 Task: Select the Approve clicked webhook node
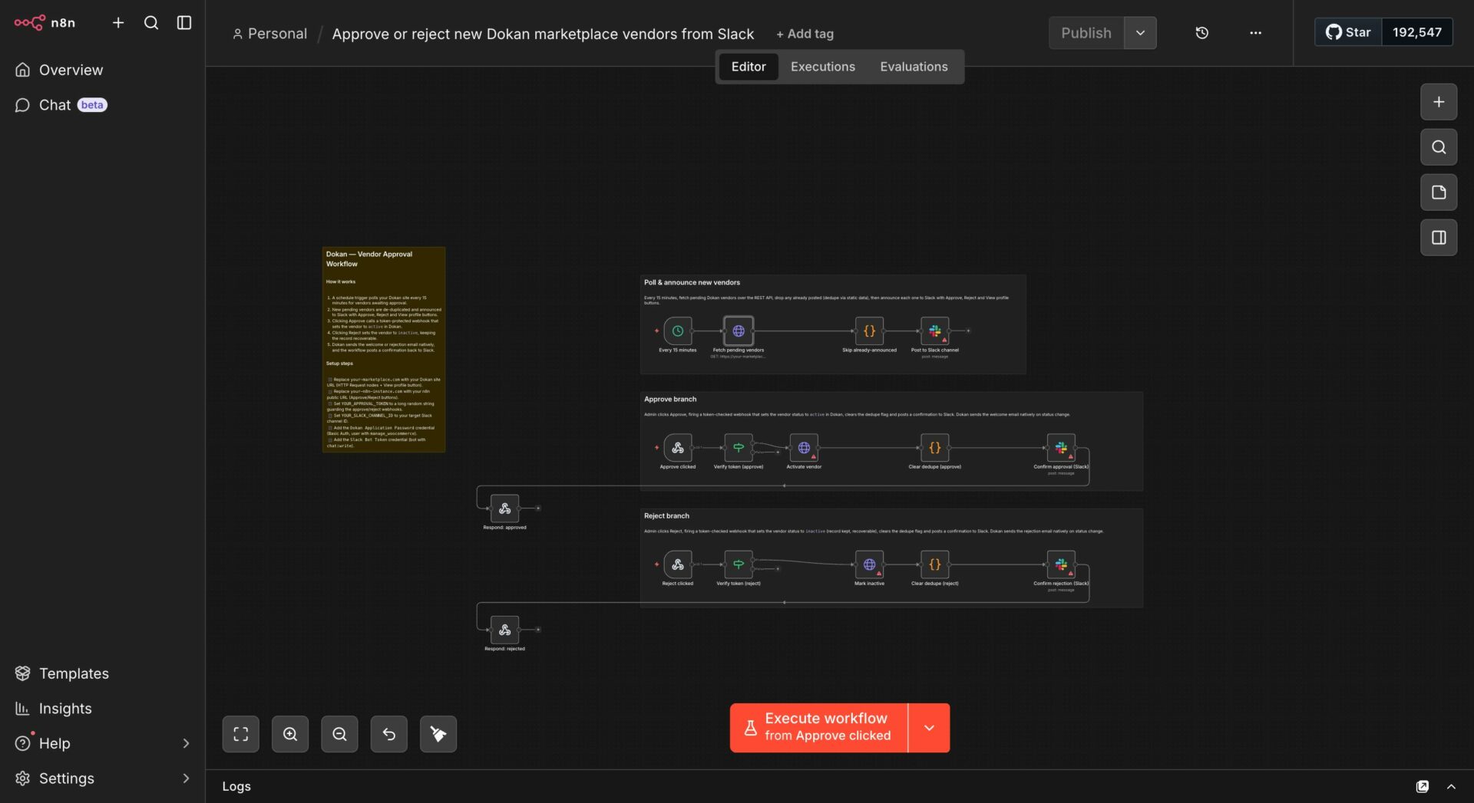(678, 448)
